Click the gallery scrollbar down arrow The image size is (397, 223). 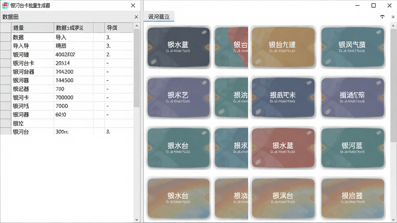point(393,220)
